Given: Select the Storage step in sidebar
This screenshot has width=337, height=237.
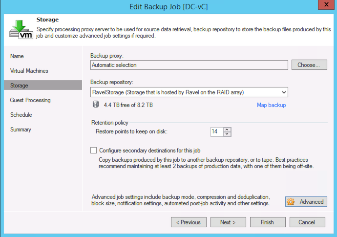Looking at the screenshot, I should tap(20, 86).
